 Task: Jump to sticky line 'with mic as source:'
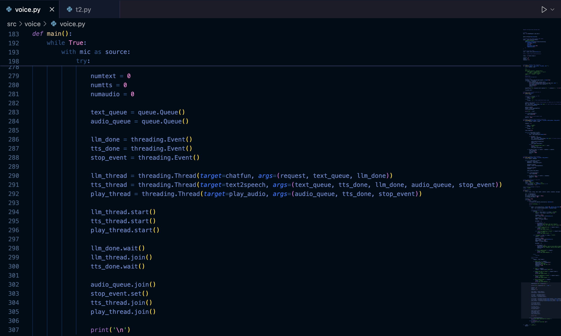pos(96,52)
